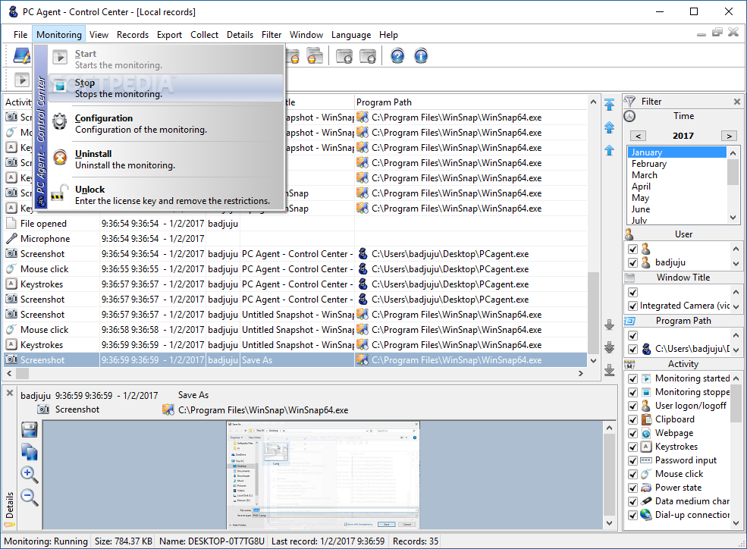Click the funnel icon in Filter header
747x549 pixels.
tap(629, 102)
